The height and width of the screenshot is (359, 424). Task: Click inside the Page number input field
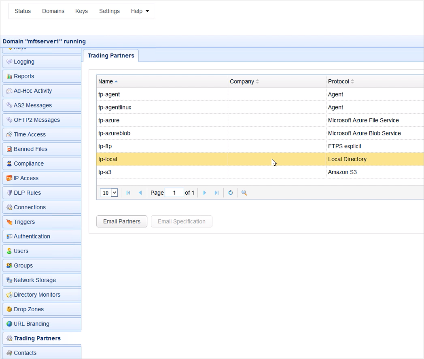[x=174, y=193]
